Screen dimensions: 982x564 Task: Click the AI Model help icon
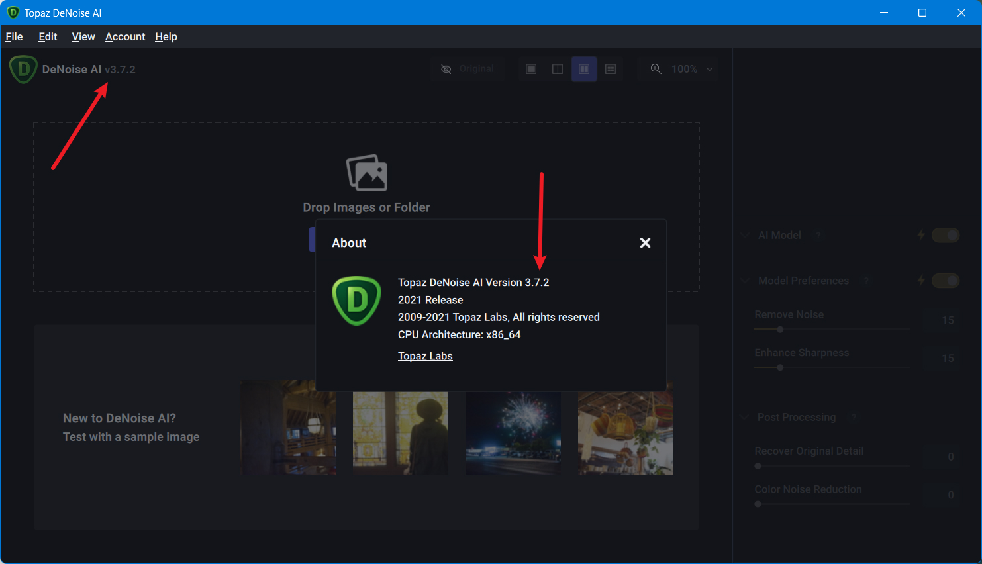(818, 235)
